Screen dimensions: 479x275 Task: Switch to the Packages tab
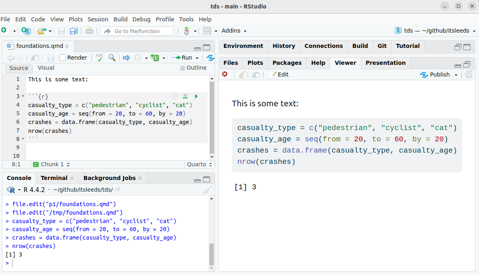287,63
